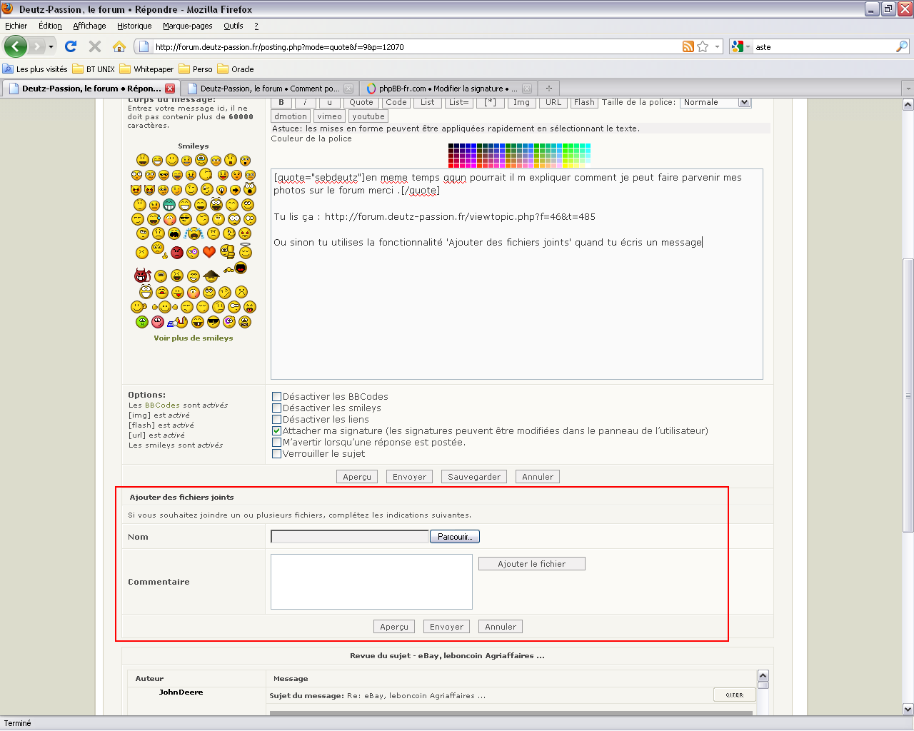Click the 'Voir plus de smileys' link

(193, 338)
